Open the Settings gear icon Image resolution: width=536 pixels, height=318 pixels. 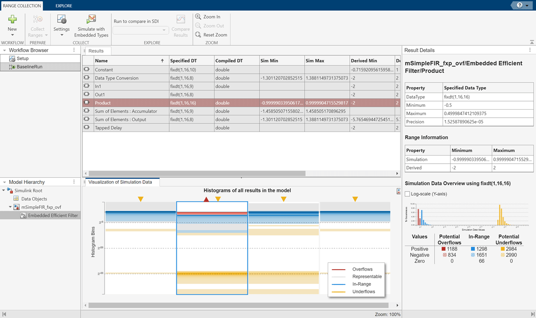(x=62, y=19)
